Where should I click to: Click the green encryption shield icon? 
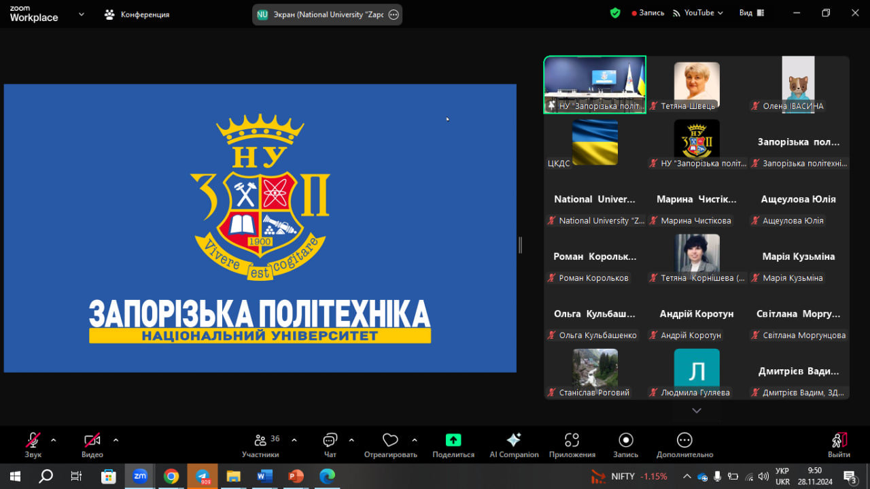[x=615, y=13]
